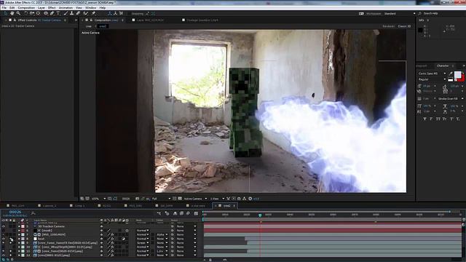This screenshot has height=262, width=466.
Task: Select the Ellipse shape tool
Action: tap(46, 13)
